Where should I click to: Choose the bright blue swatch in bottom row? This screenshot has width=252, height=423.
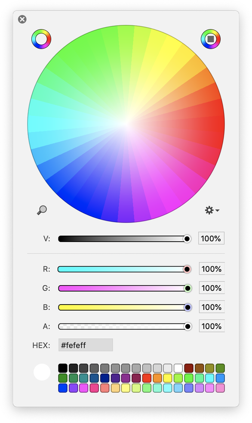(63, 388)
